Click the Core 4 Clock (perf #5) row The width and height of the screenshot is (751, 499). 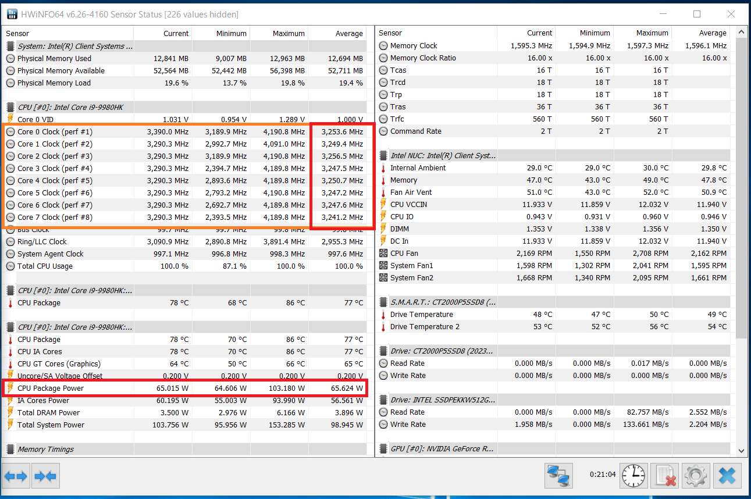(x=186, y=180)
